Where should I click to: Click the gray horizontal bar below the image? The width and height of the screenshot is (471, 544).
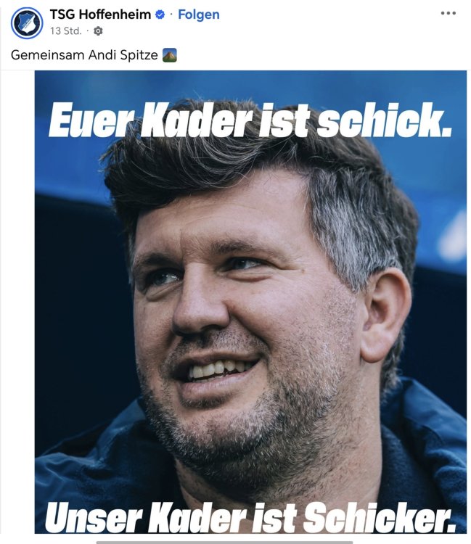click(x=224, y=543)
